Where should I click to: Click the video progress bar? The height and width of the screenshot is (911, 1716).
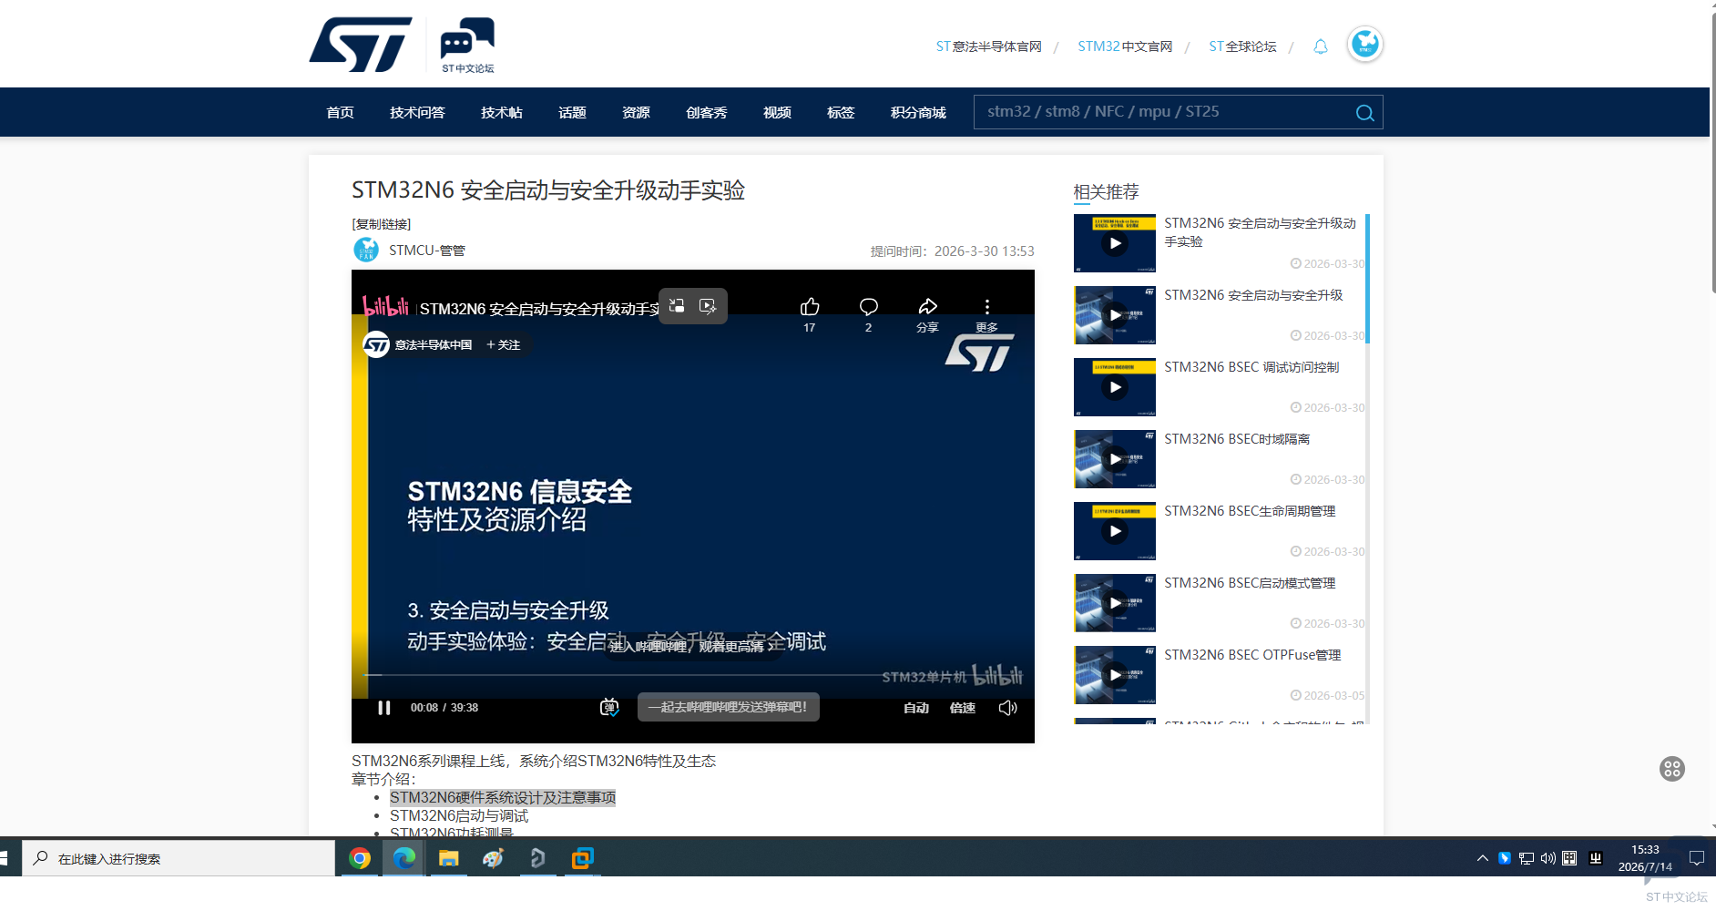click(x=692, y=675)
